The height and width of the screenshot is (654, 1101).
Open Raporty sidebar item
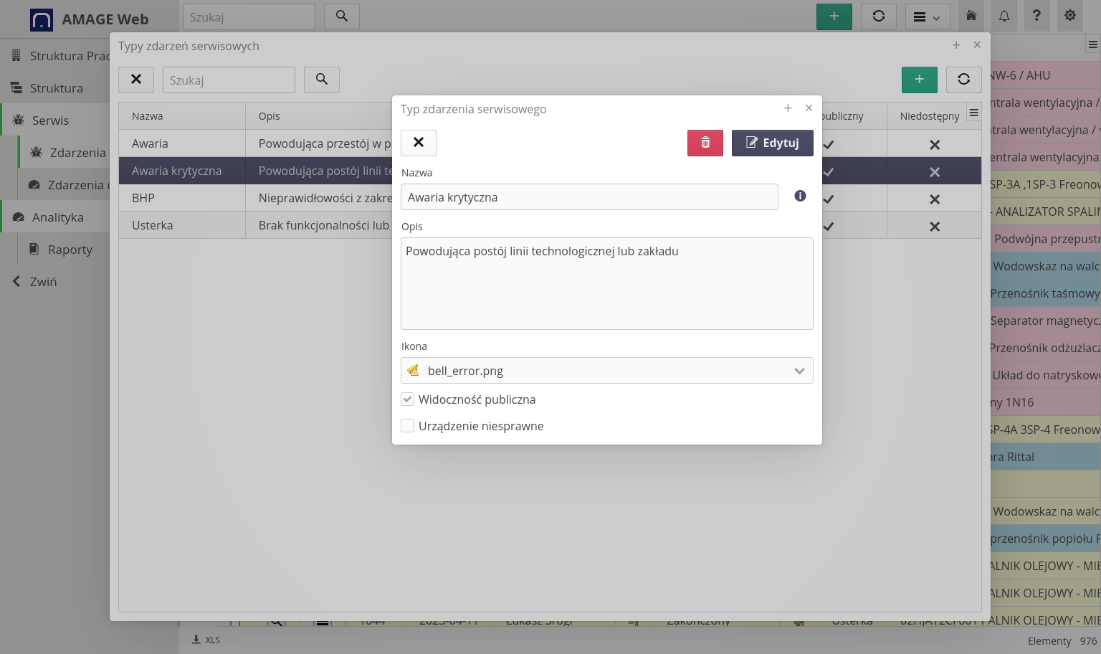(65, 250)
